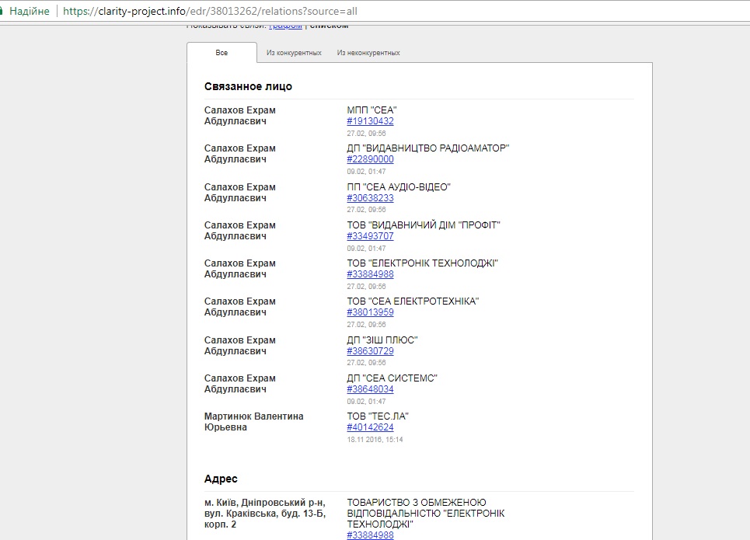This screenshot has width=750, height=540.
Task: Open link #30638233 for СЕА АУДІО-ВІДЕО
Action: (x=370, y=198)
